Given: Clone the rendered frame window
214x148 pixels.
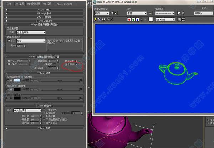Looking at the screenshot, I should pyautogui.click(x=103, y=20).
